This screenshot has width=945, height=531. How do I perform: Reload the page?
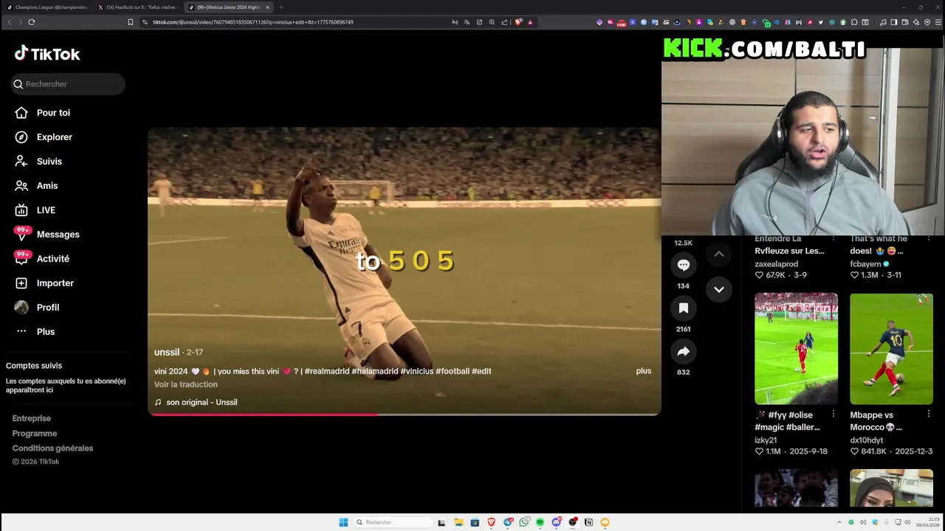32,22
